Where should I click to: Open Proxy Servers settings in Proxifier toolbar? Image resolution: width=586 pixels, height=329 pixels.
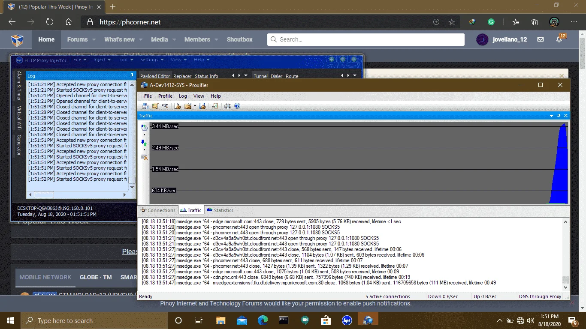(x=146, y=106)
